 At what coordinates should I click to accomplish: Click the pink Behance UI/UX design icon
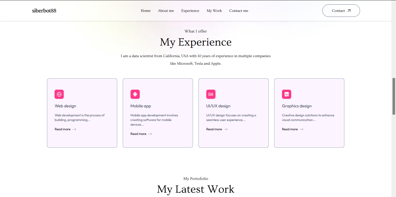tap(211, 94)
